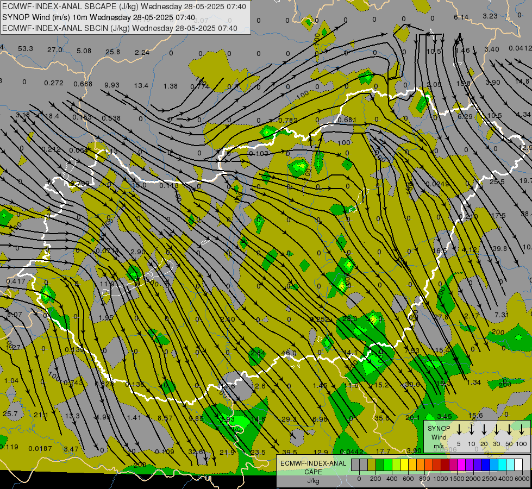Click the map value 0.743
The width and height of the screenshot is (532, 489).
point(73,383)
